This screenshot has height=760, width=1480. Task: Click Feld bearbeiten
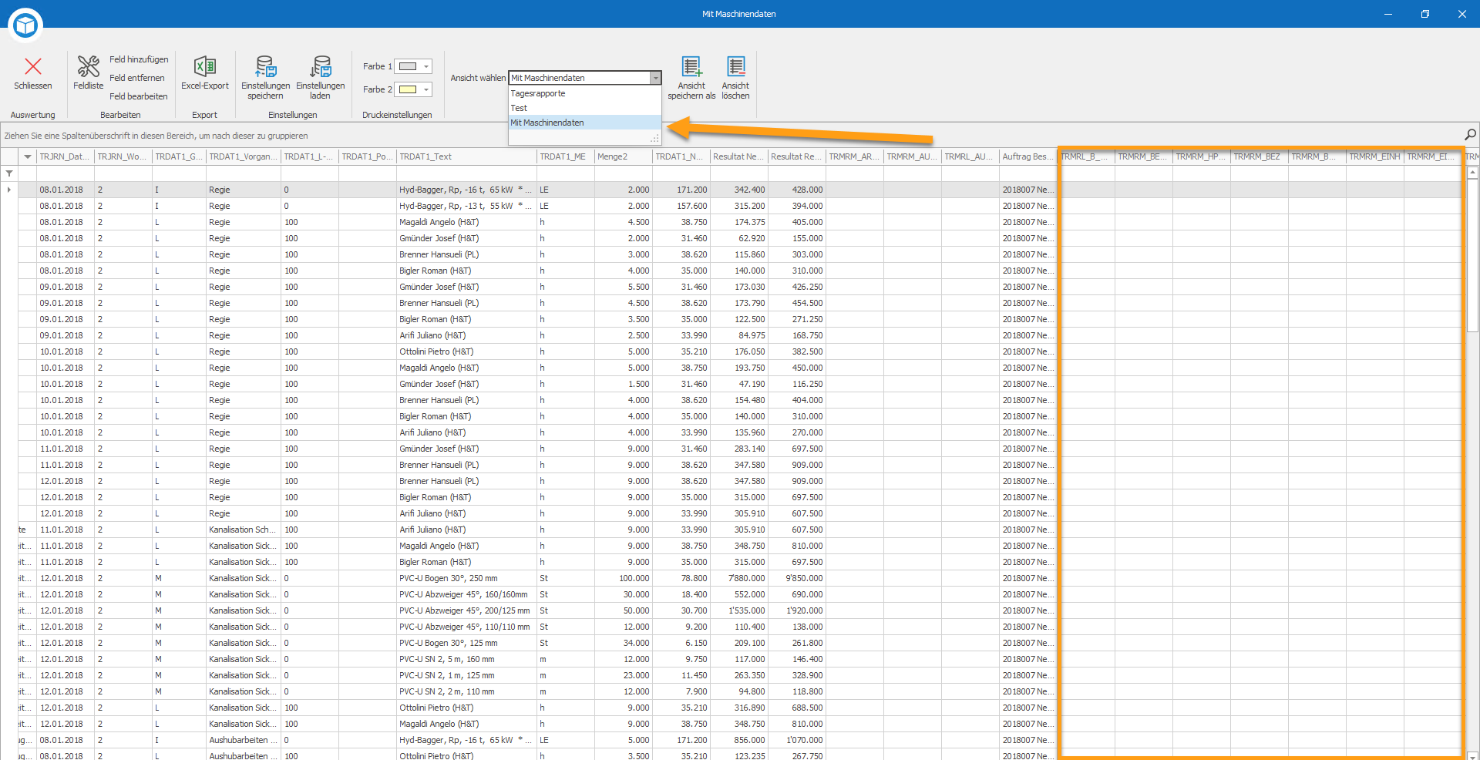point(139,96)
